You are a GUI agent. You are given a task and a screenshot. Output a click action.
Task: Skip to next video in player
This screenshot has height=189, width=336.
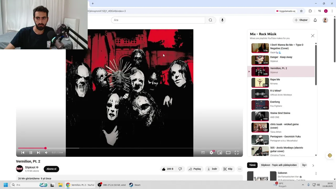(39, 153)
